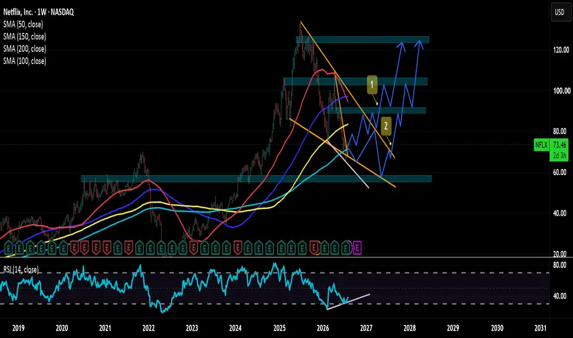The image size is (573, 338).
Task: Select the RSI (14, close) indicator legend
Action: pos(21,270)
